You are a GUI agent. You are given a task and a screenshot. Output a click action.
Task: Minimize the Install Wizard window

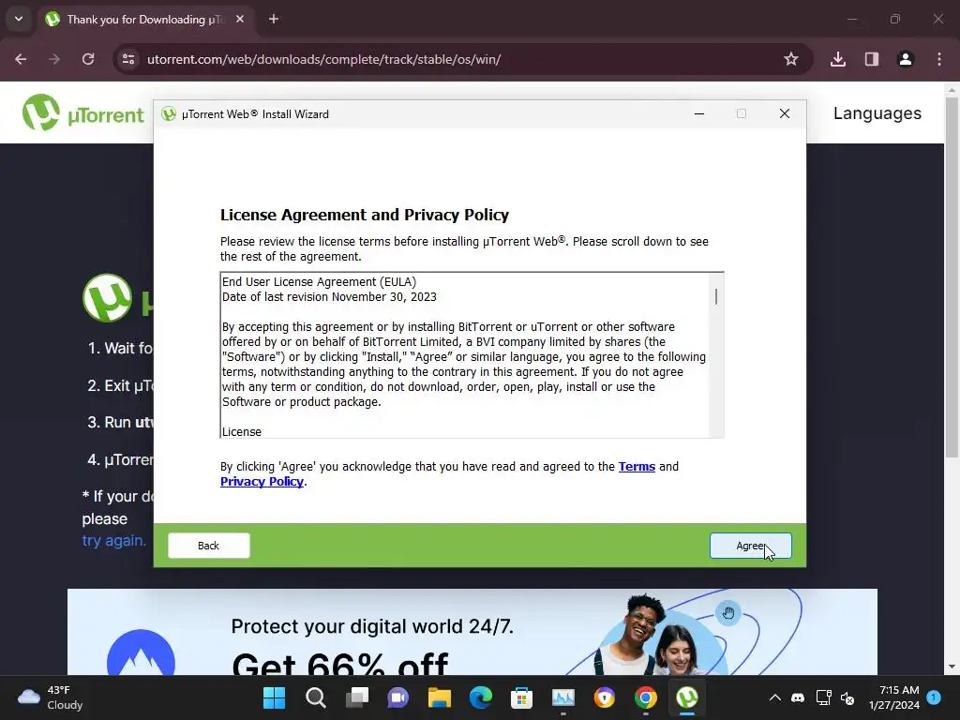699,113
